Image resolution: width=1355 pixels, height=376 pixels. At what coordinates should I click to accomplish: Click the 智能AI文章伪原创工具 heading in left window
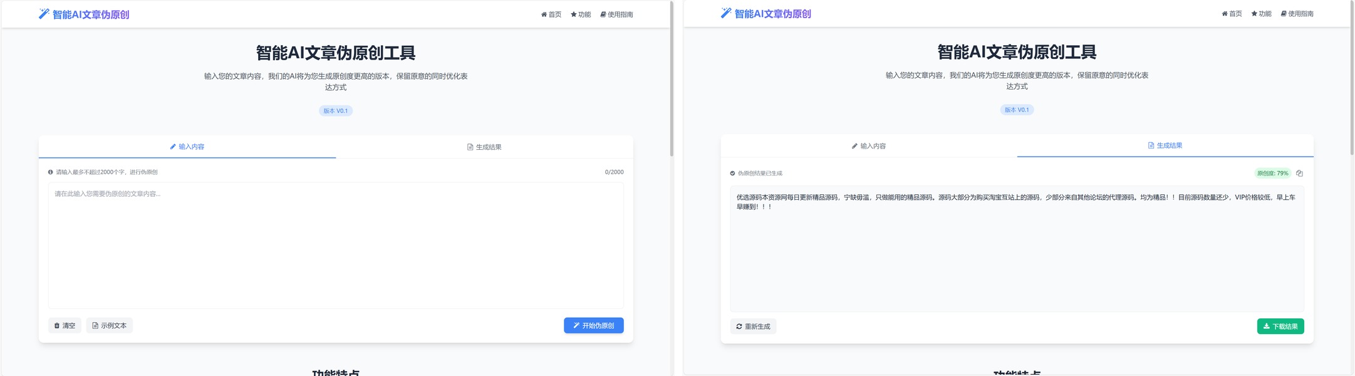[x=336, y=53]
